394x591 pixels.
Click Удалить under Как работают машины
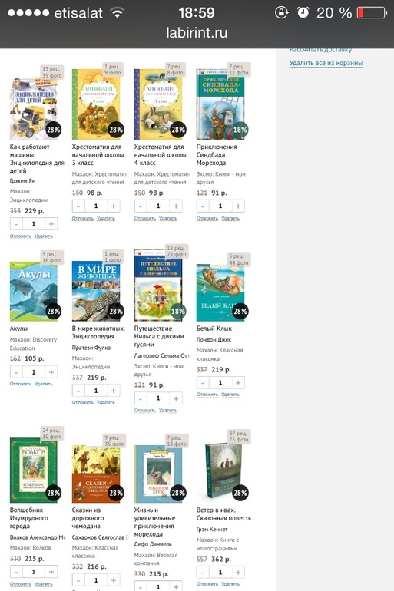(x=44, y=236)
